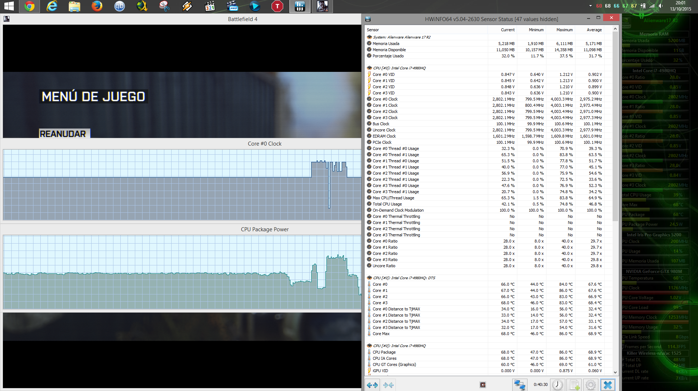
Task: Click the collapse inward arrows button in HWiNFO
Action: tap(388, 385)
